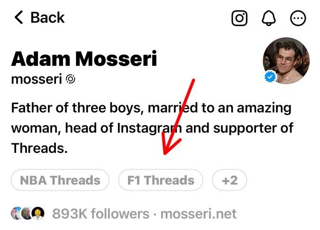Tap the blue verified badge
This screenshot has width=320, height=230.
tap(270, 77)
